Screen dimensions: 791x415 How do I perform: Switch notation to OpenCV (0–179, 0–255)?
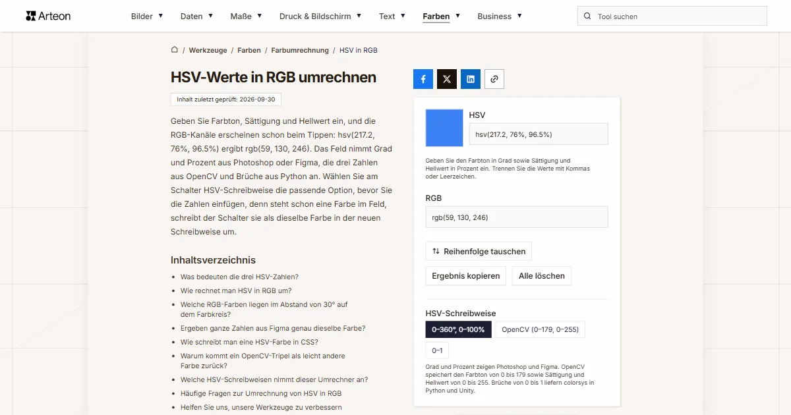(x=541, y=329)
